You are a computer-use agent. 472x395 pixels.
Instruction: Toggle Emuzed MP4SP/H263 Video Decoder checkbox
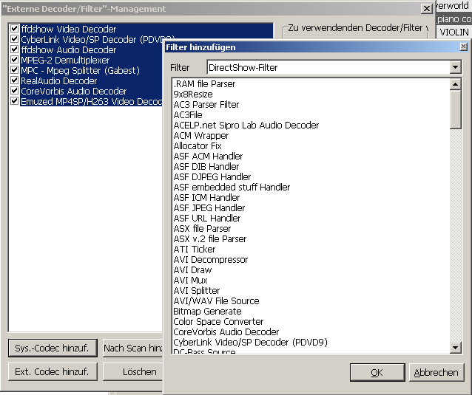pos(14,101)
